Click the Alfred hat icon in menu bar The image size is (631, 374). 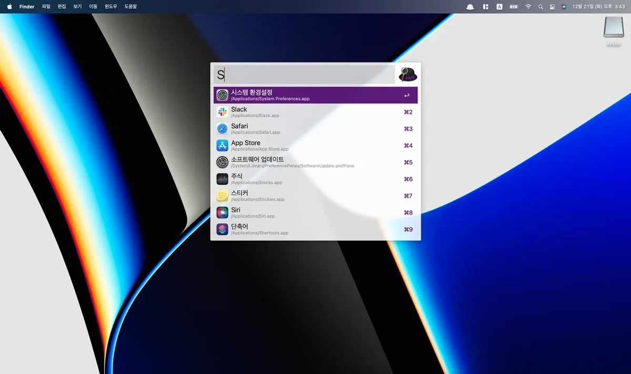click(470, 7)
